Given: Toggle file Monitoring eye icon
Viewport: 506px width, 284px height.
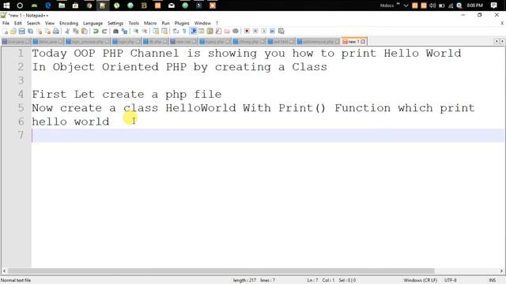Looking at the screenshot, I should pos(236,32).
